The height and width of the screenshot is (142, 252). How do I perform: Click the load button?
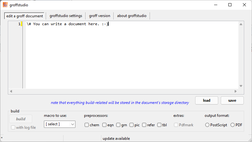click(x=207, y=100)
